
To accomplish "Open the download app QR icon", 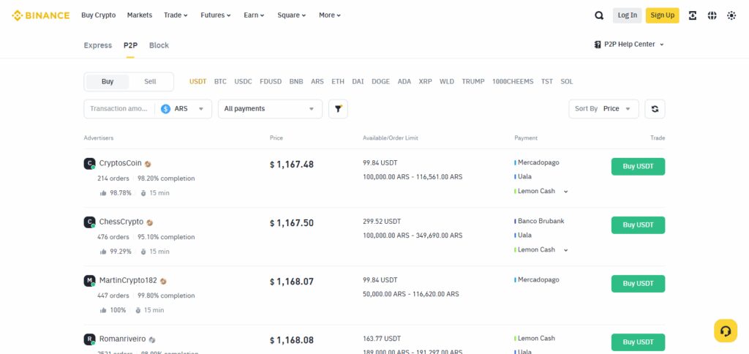I will 693,15.
